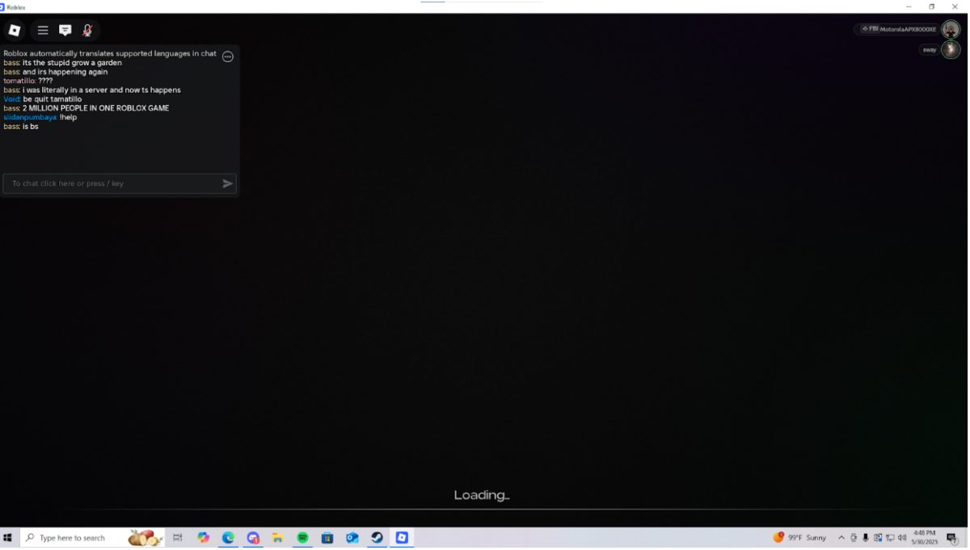Open Microsoft Edge from the taskbar

(229, 538)
